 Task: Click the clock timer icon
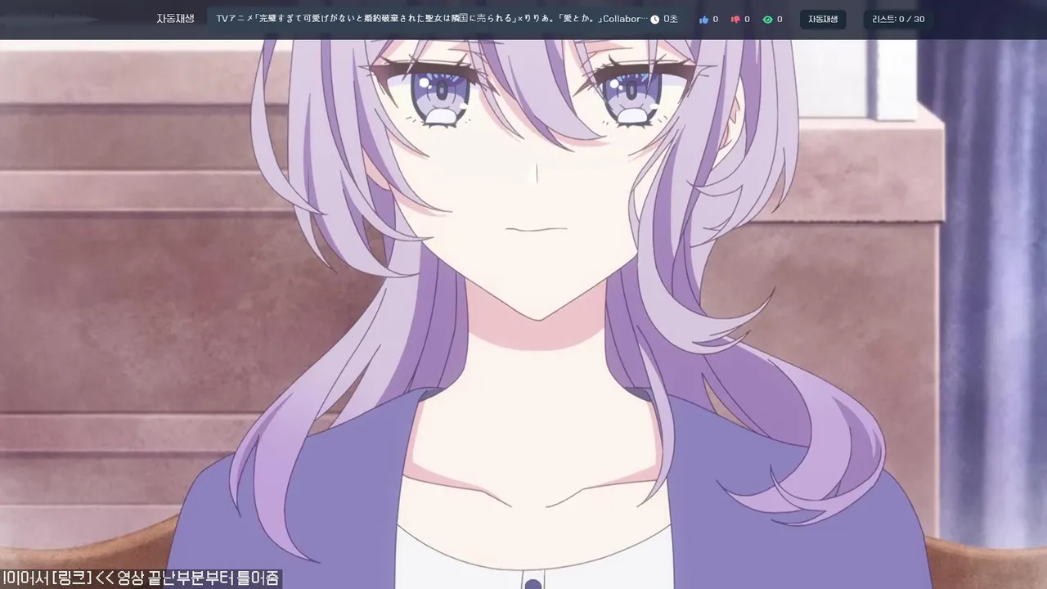(654, 20)
